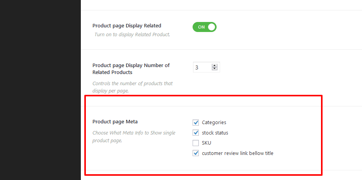Enable the SKU checkbox
The image size is (362, 180).
[x=196, y=143]
